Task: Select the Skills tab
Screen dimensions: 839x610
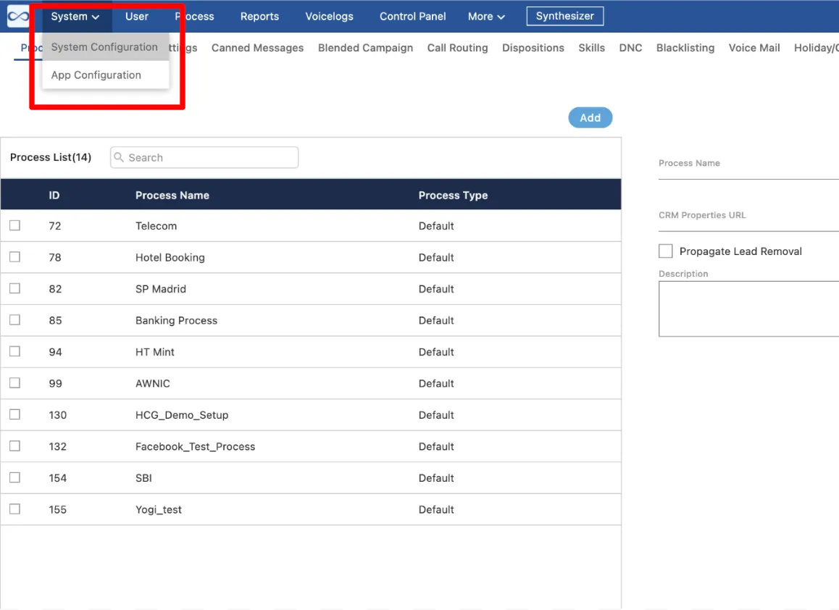Action: (592, 48)
